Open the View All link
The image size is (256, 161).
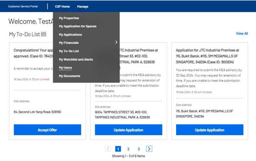coord(242,33)
